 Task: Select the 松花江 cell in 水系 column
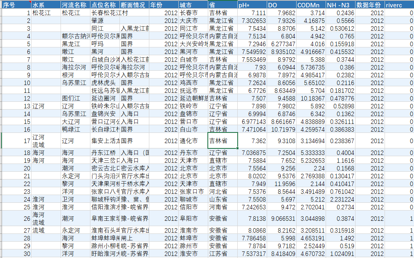(x=46, y=13)
